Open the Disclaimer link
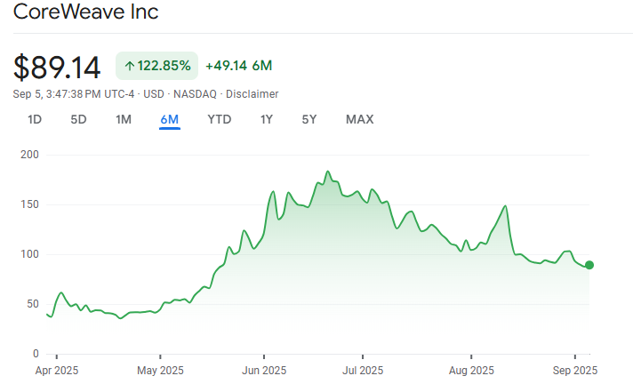The width and height of the screenshot is (633, 392). click(252, 93)
